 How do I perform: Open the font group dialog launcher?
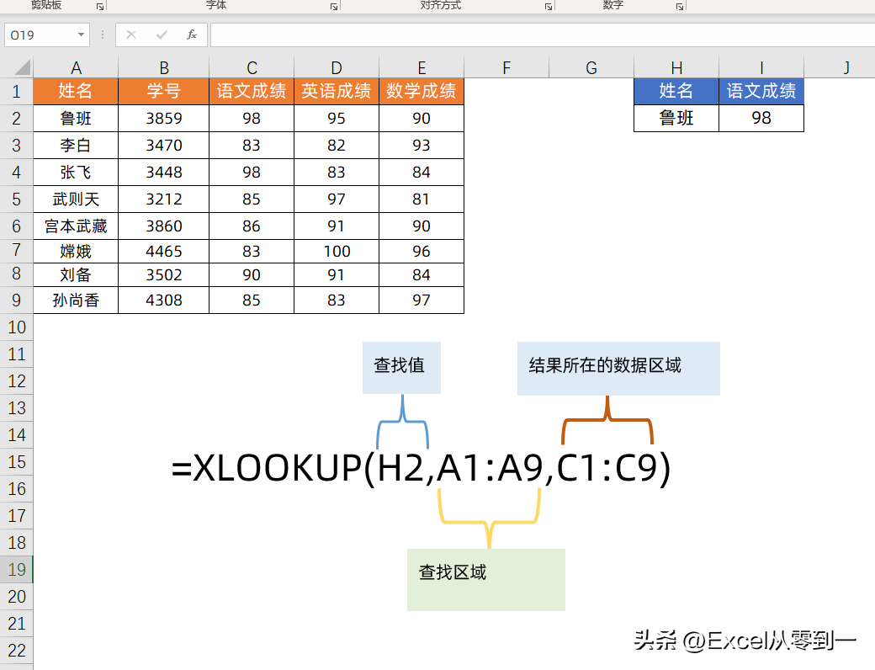tap(334, 7)
